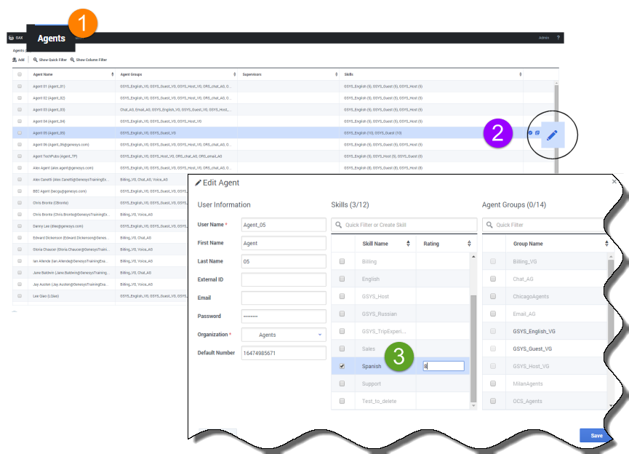The height and width of the screenshot is (454, 629).
Task: Sort by the Agent Name column arrows
Action: (x=112, y=74)
